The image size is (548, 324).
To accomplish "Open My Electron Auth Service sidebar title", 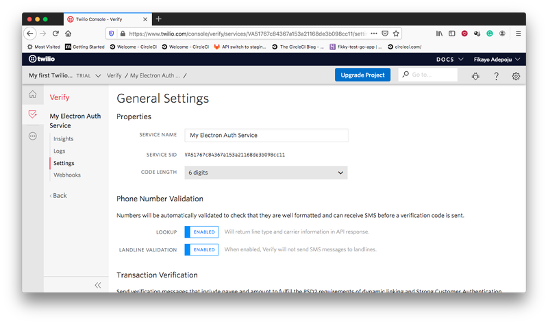I will coord(75,121).
